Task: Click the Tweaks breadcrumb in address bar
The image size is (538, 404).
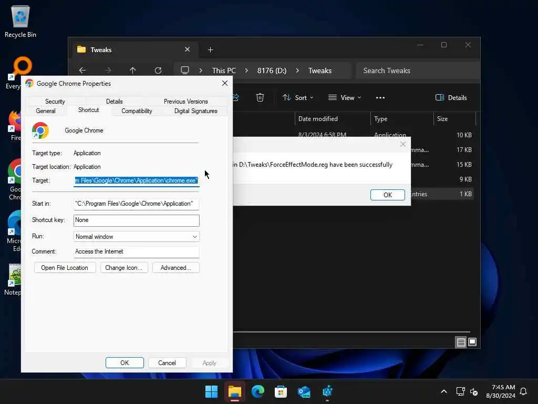Action: tap(320, 70)
